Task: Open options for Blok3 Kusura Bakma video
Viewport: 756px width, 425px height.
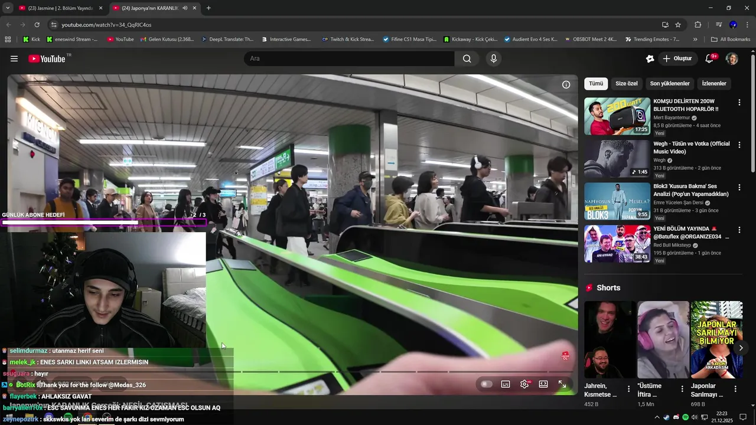Action: [739, 188]
